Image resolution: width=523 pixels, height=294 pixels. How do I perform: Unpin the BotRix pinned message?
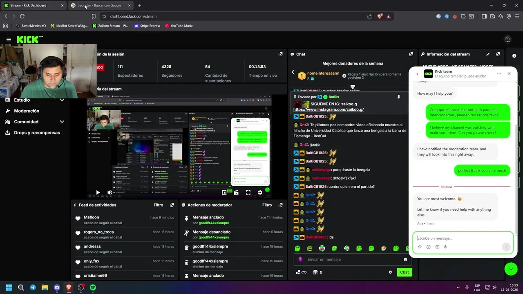coord(399,97)
